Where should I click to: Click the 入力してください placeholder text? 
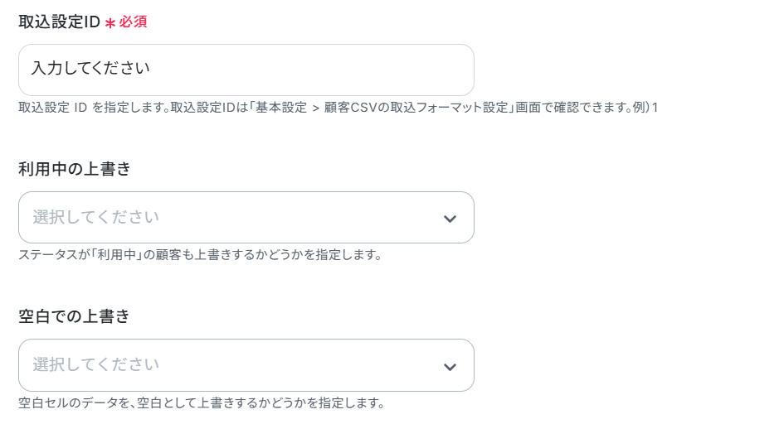point(90,68)
